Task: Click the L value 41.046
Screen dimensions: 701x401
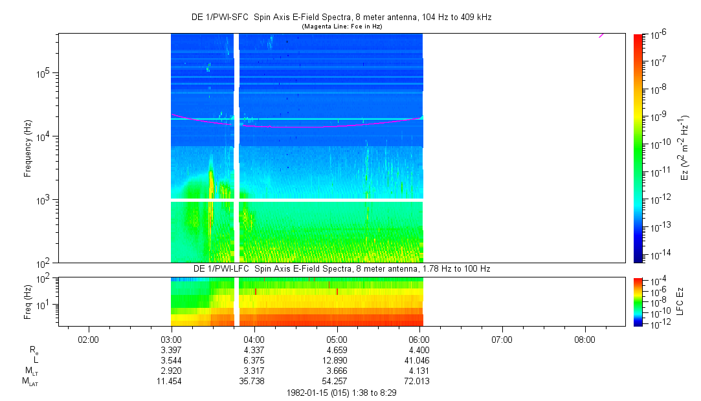Action: pos(419,360)
